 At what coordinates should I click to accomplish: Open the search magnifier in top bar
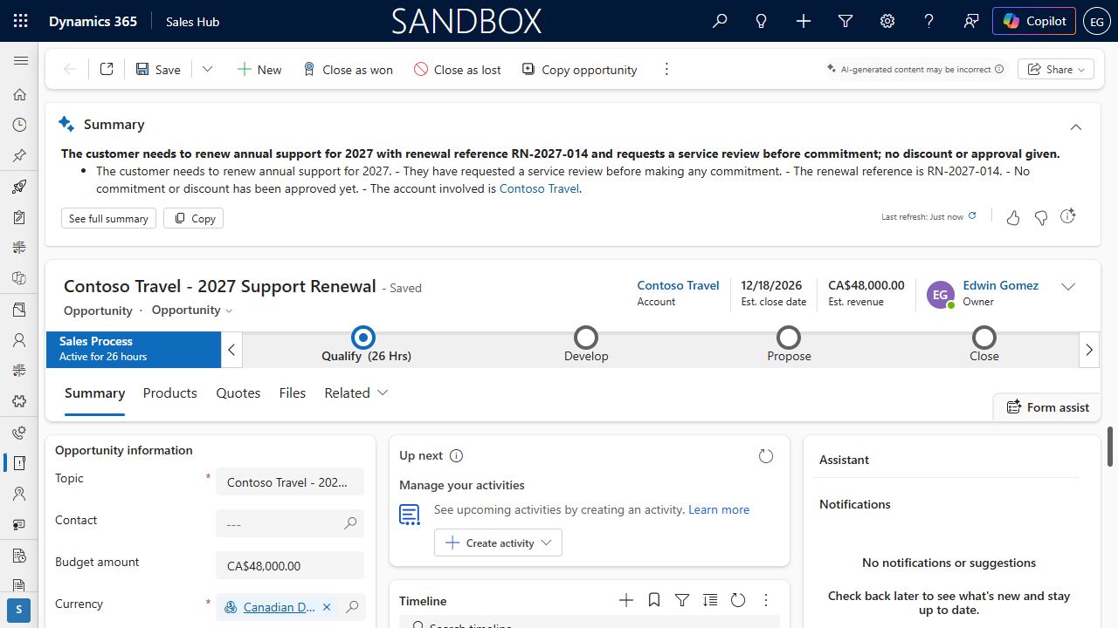720,21
